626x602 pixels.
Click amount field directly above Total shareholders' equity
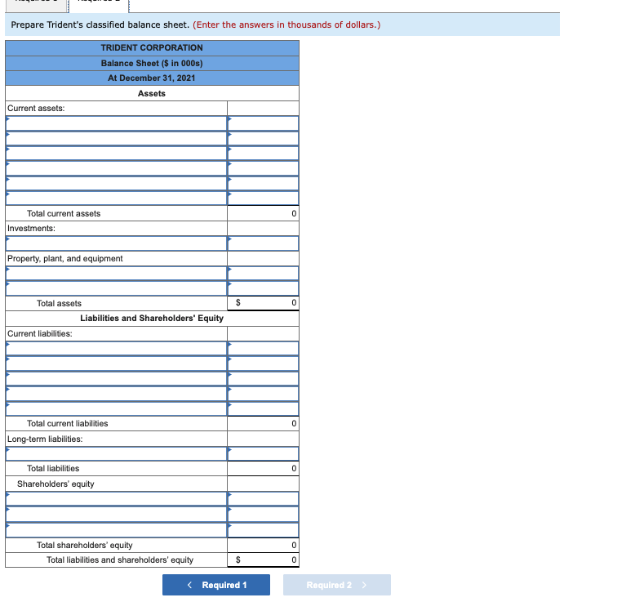(263, 529)
